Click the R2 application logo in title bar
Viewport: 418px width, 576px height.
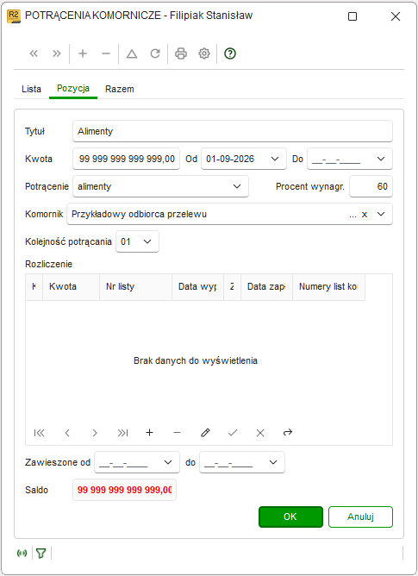pos(14,16)
